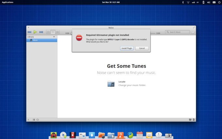Viewport: 222px width, 139px height.
Task: Toggle the info side pane icon
Action: point(194,120)
